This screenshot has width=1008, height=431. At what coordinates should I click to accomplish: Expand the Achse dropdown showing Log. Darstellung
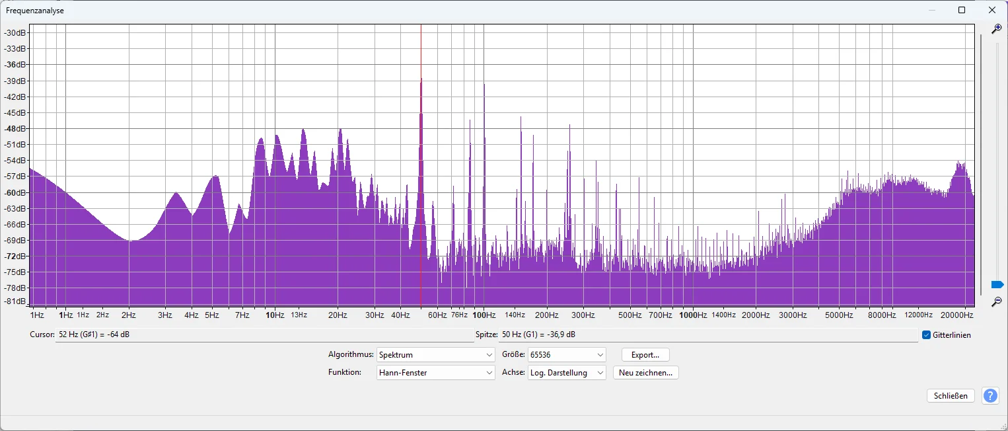[567, 373]
